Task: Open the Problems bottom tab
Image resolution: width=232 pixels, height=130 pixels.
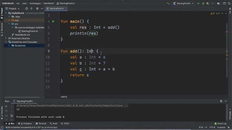Action: pyautogui.click(x=25, y=123)
